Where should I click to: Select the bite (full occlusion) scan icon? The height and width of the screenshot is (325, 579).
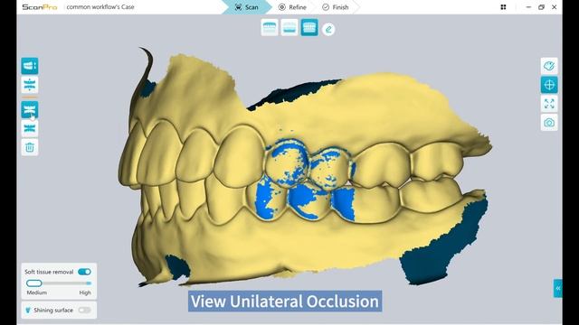tap(309, 28)
